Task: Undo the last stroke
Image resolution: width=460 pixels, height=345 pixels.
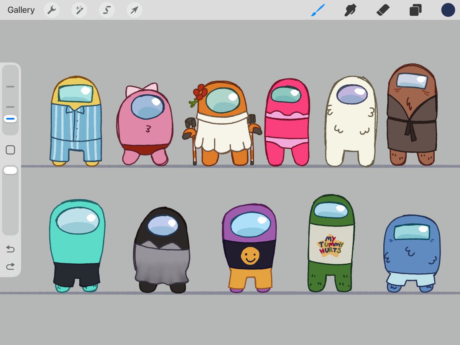Action: coord(10,250)
